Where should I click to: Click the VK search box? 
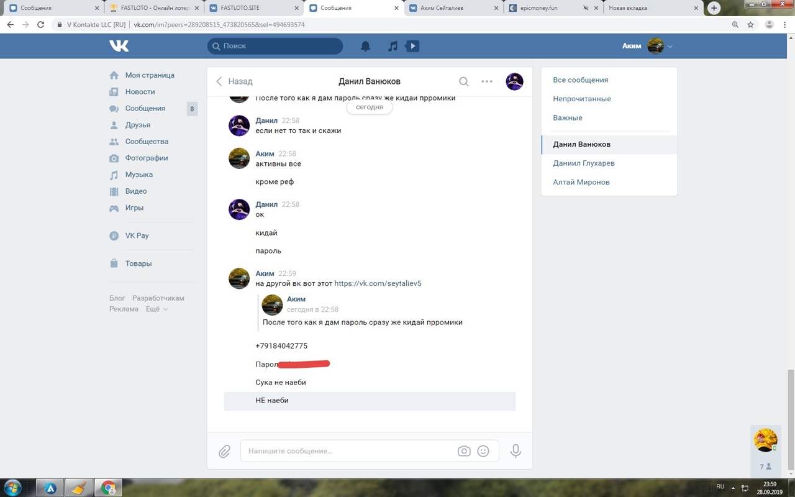click(x=275, y=46)
